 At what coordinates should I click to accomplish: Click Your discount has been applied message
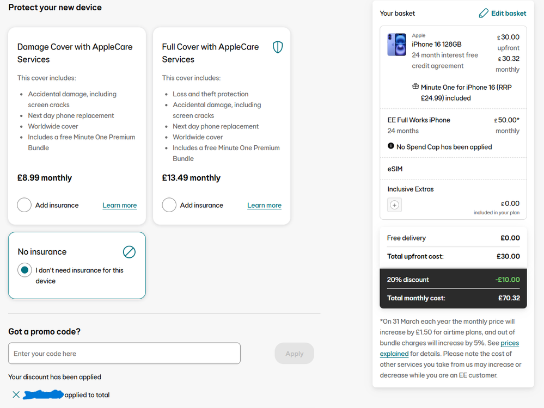point(55,377)
